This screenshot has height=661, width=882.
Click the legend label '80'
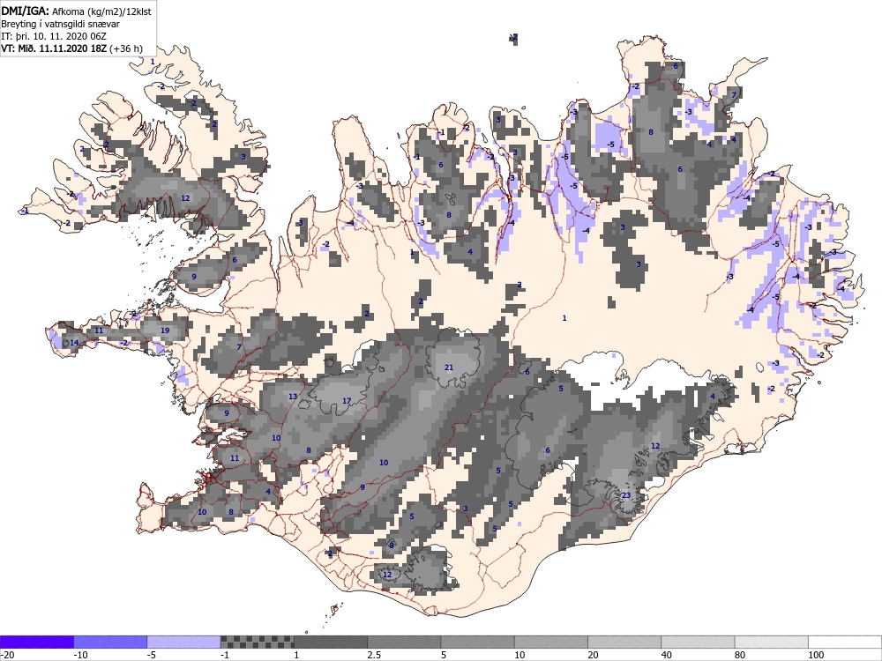pos(740,655)
